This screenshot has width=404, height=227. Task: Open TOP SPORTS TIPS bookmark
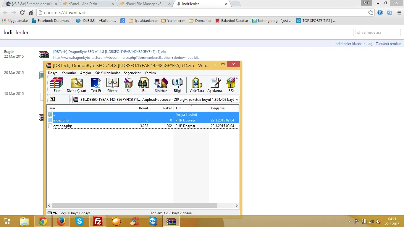(x=316, y=21)
